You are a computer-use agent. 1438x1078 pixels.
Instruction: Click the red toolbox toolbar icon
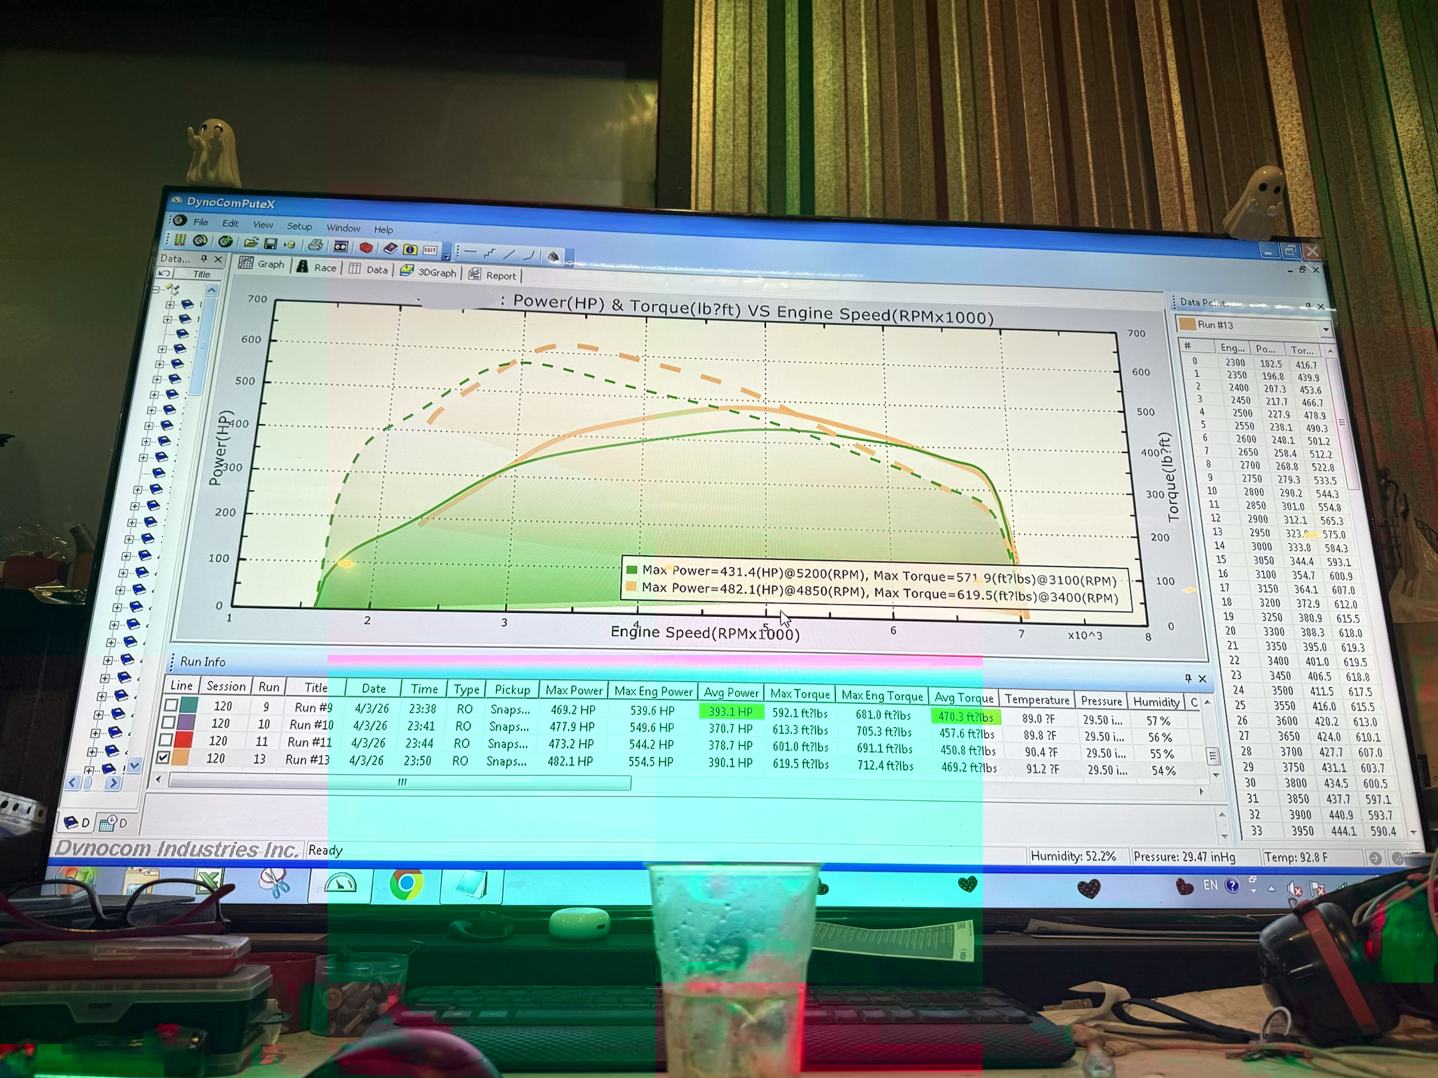click(366, 248)
